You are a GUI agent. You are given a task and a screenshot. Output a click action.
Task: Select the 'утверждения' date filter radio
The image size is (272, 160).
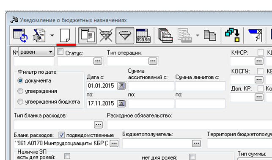[x=20, y=91]
